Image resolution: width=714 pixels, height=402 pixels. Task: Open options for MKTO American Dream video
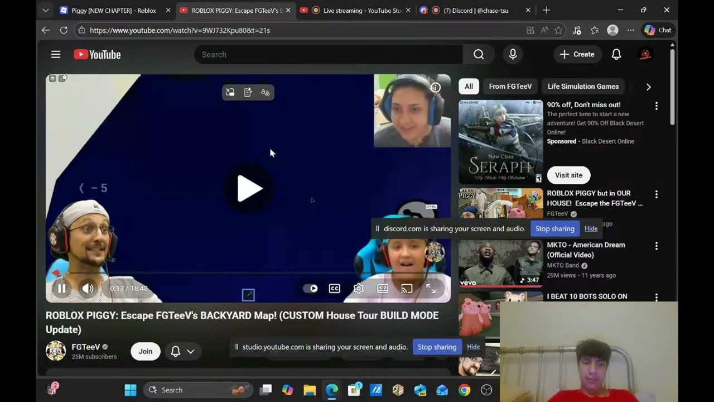coord(657,246)
